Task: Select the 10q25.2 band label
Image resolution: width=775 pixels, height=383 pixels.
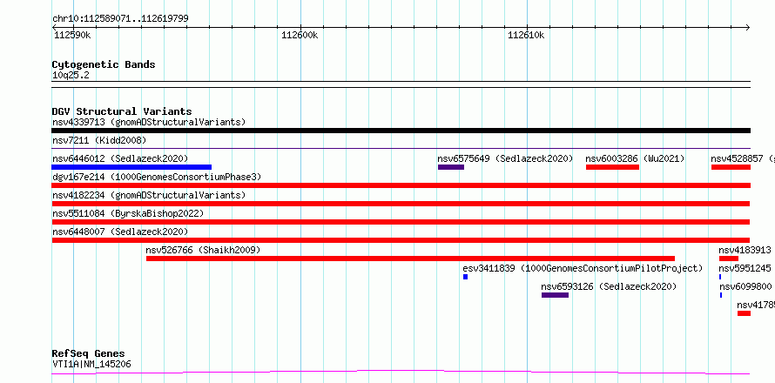Action: [71, 76]
